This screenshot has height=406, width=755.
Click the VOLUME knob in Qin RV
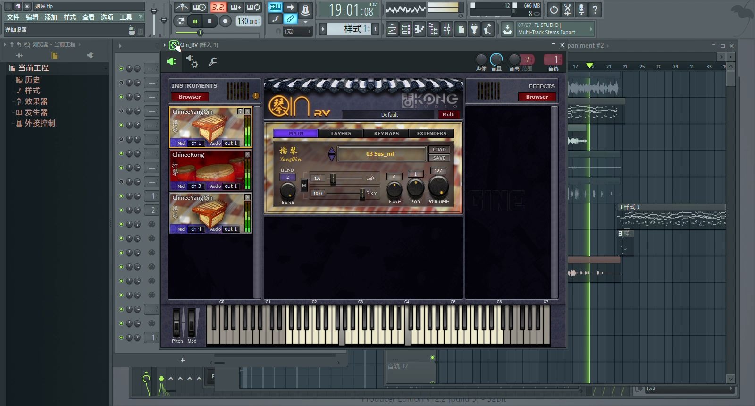click(x=438, y=187)
